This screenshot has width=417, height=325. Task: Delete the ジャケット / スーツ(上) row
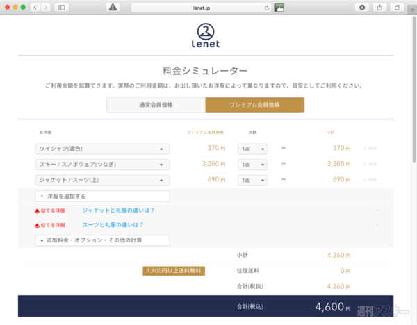click(x=370, y=180)
